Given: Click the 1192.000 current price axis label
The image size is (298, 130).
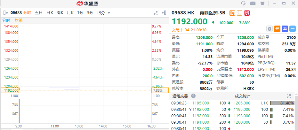Looking at the screenshot, I should pyautogui.click(x=10, y=90).
